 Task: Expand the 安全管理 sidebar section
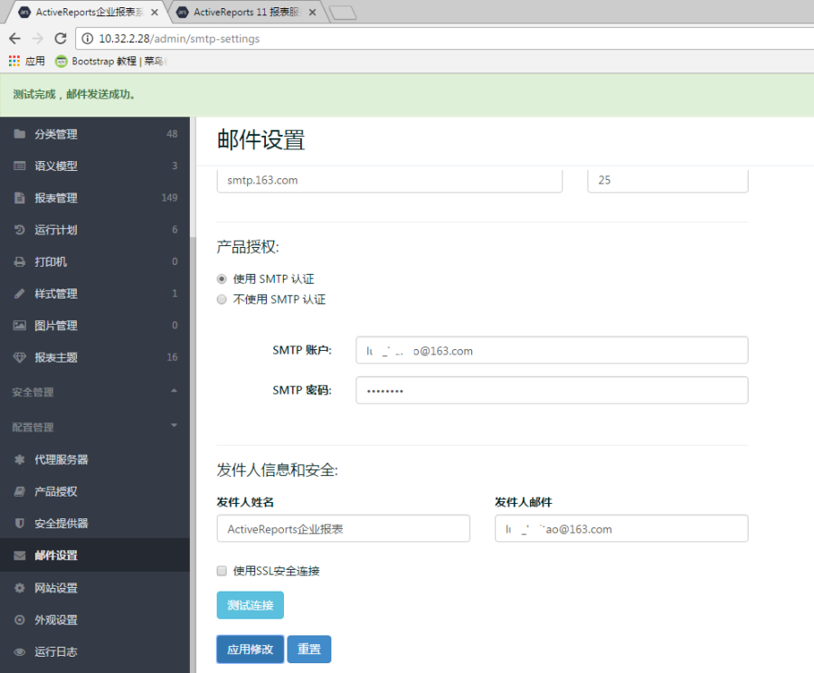[174, 392]
